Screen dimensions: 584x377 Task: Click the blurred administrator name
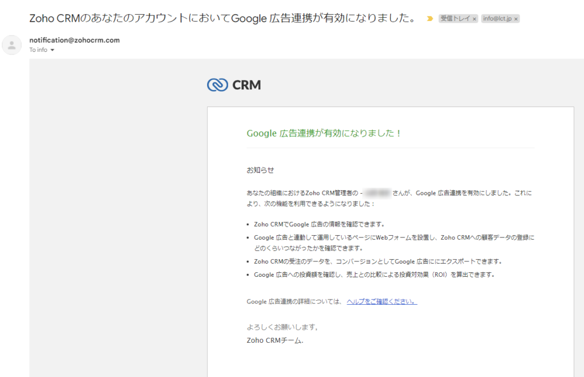(x=378, y=193)
